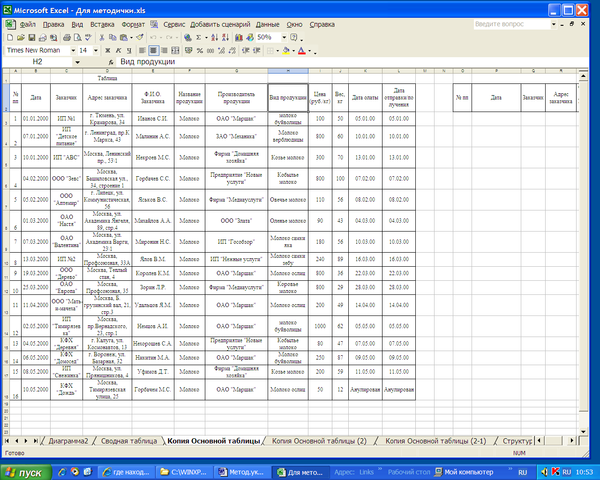Open font color dropdown arrow

(x=309, y=50)
